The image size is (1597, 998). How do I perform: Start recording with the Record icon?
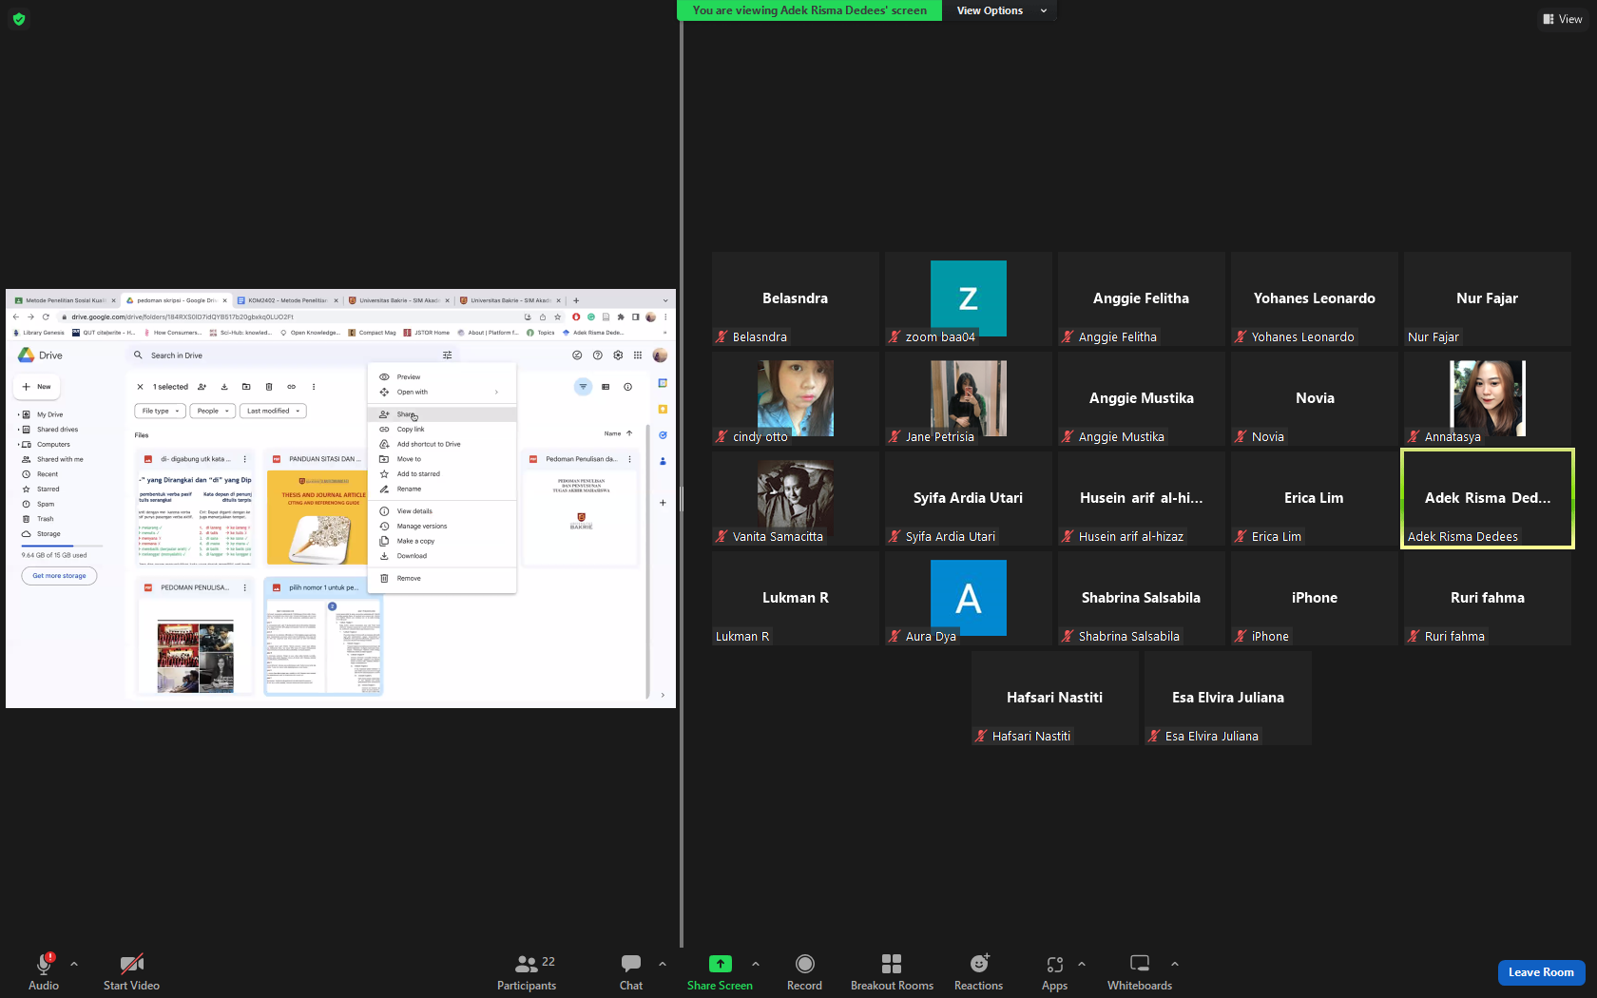804,964
